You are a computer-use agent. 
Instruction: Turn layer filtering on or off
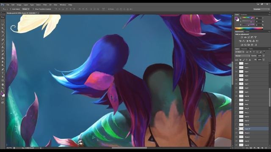[264, 52]
